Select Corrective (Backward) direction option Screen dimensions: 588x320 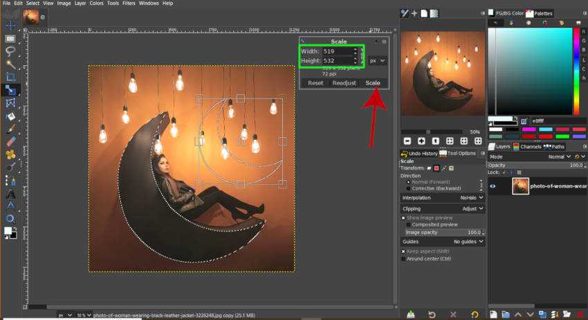tap(408, 188)
